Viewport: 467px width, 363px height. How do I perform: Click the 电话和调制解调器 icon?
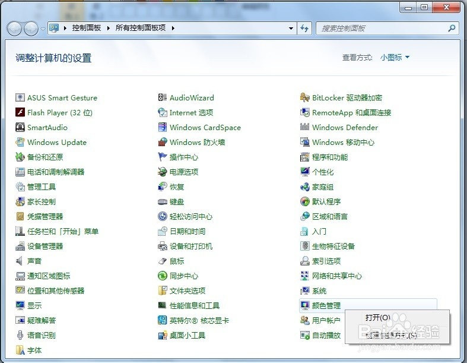point(20,172)
